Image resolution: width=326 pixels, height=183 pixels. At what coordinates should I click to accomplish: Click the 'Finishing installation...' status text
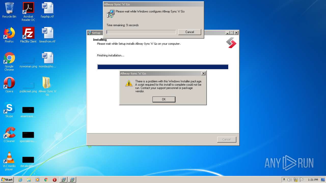[111, 55]
